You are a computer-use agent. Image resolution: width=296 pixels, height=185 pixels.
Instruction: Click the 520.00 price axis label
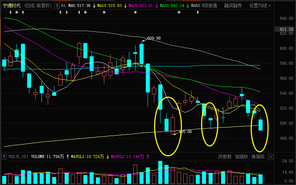(286, 108)
